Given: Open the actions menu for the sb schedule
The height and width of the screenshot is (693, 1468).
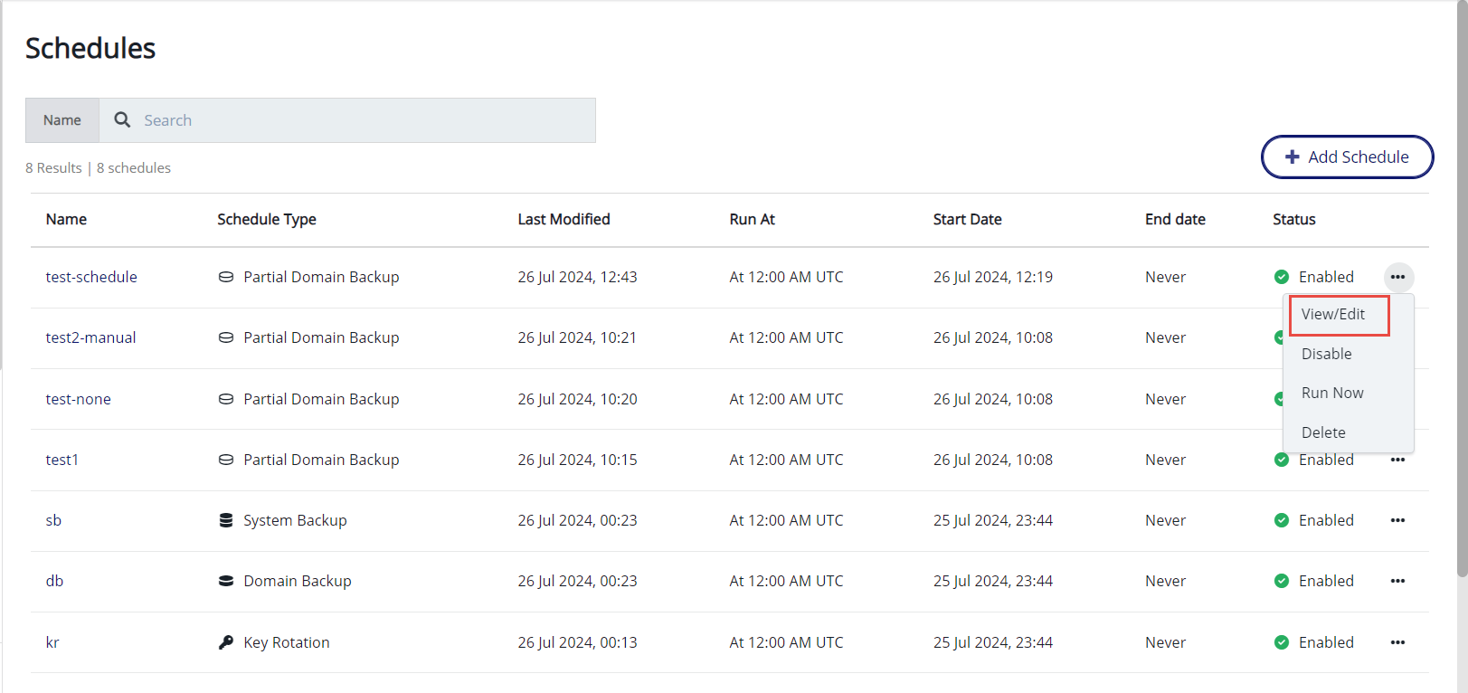Looking at the screenshot, I should (1397, 520).
